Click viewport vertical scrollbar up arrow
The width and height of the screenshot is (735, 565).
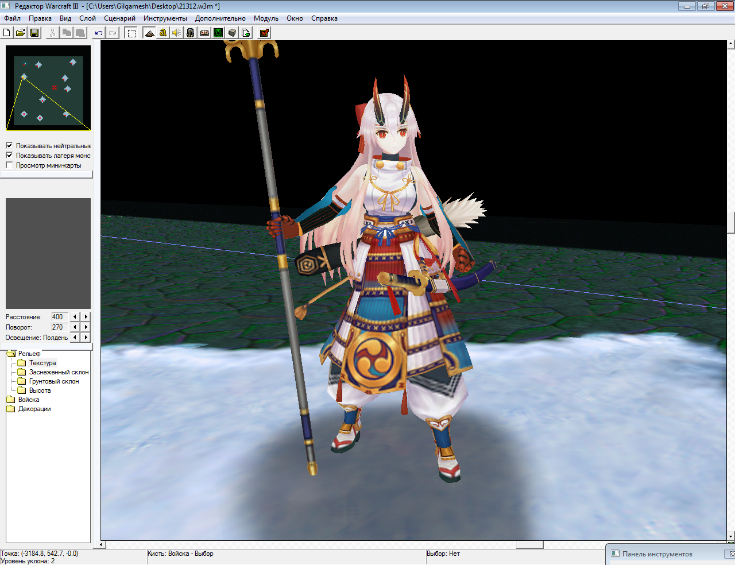731,44
